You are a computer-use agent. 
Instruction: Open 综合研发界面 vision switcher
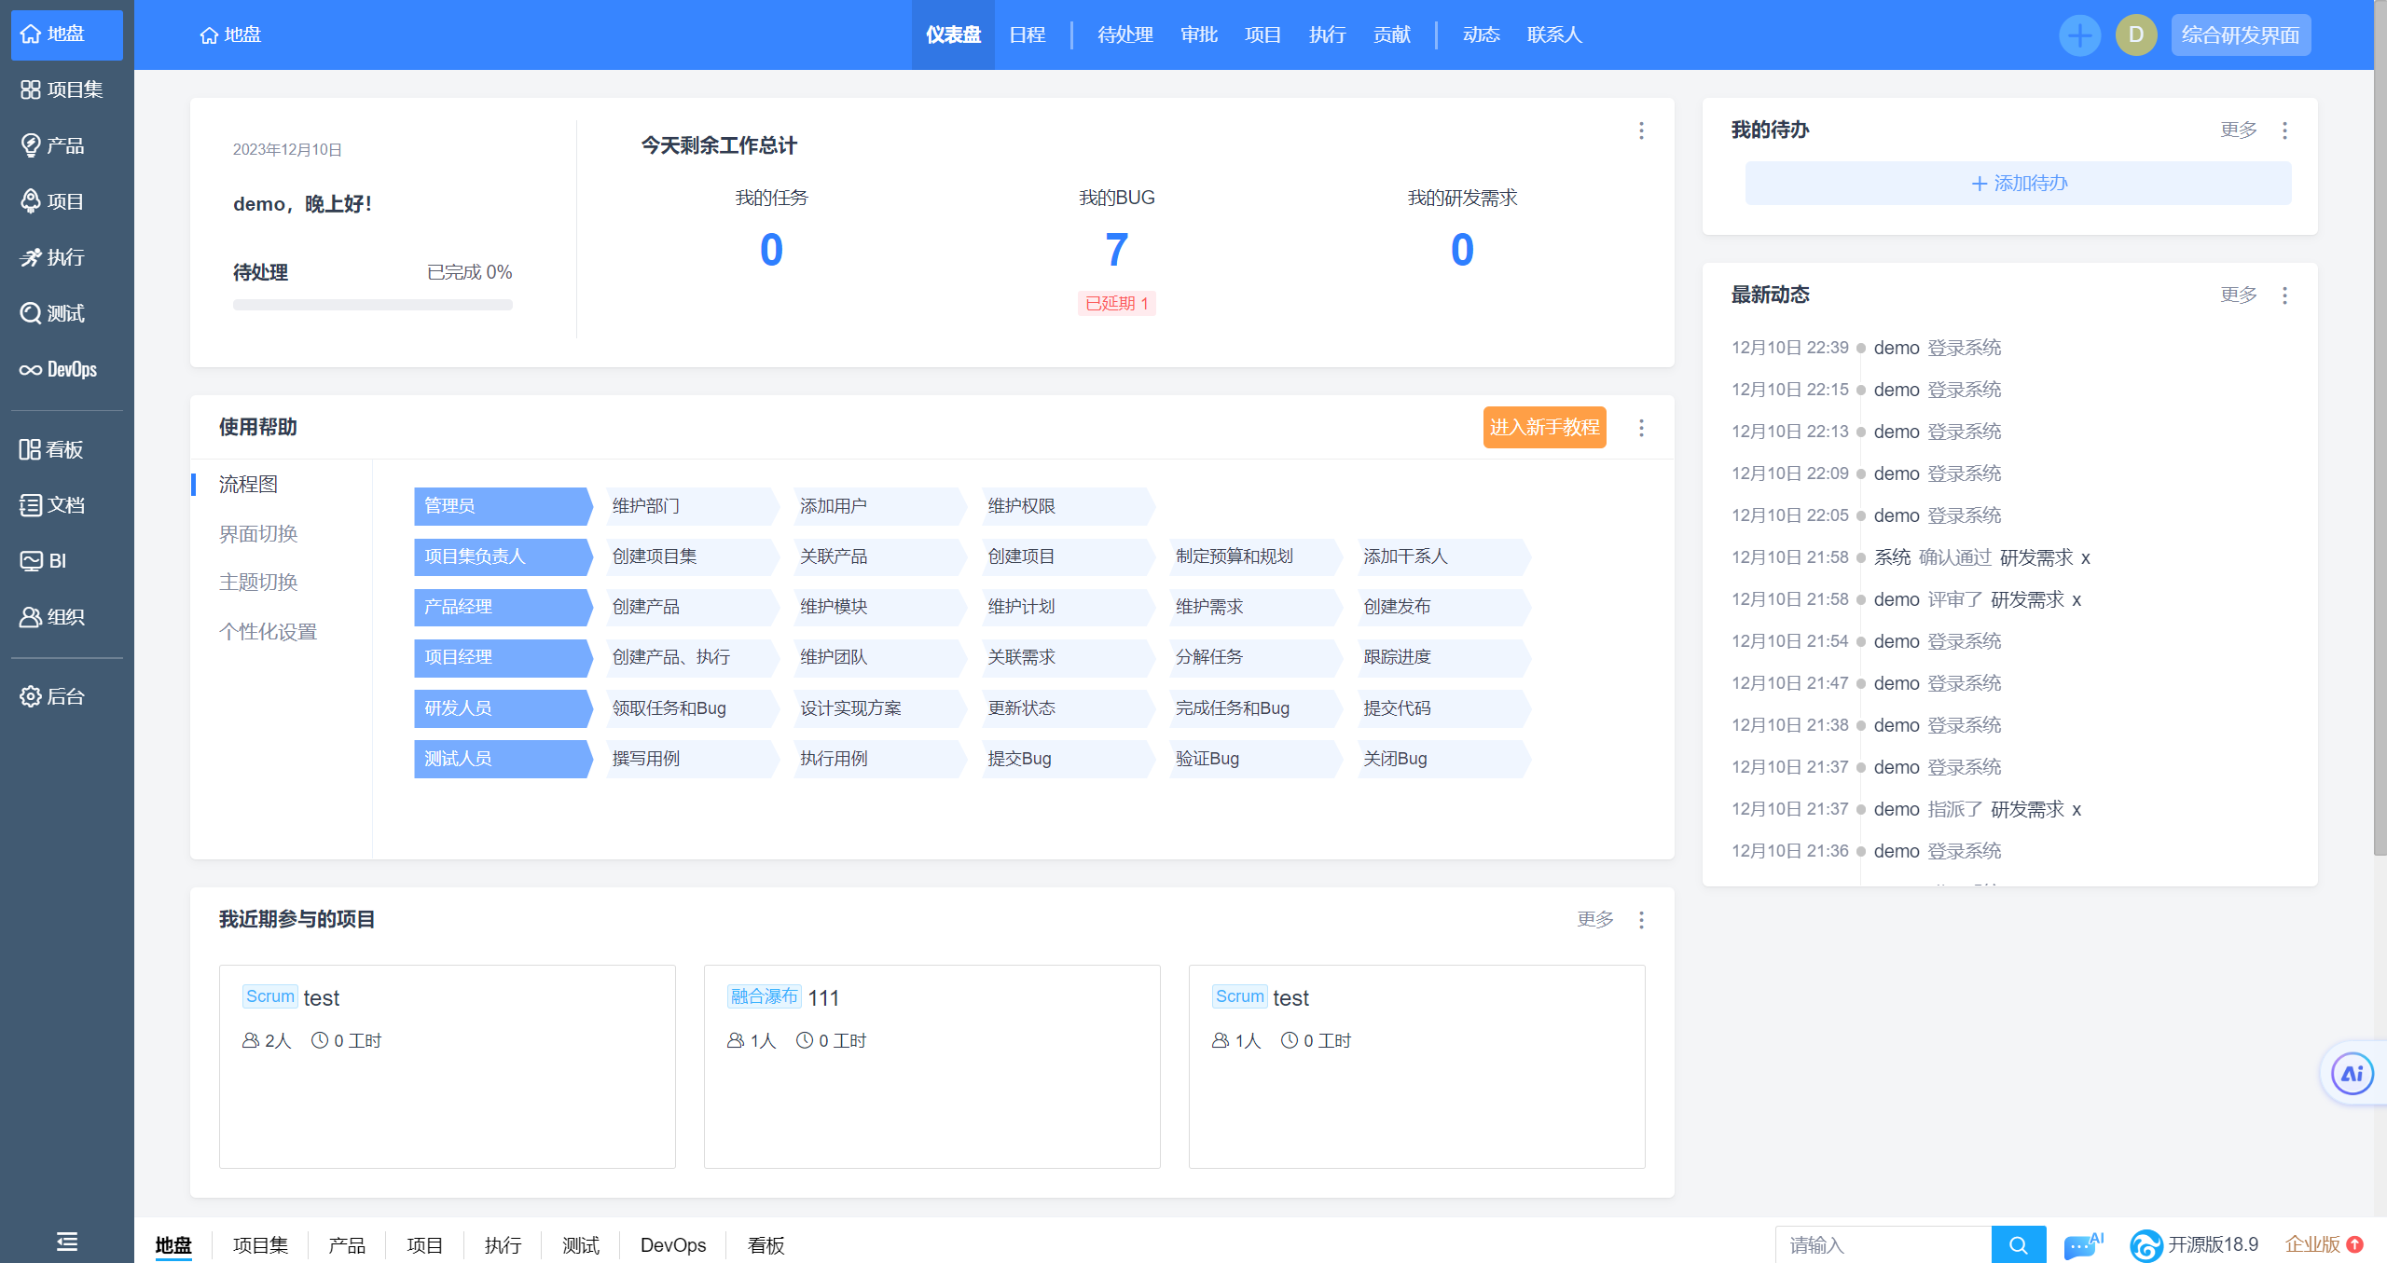[x=2240, y=35]
